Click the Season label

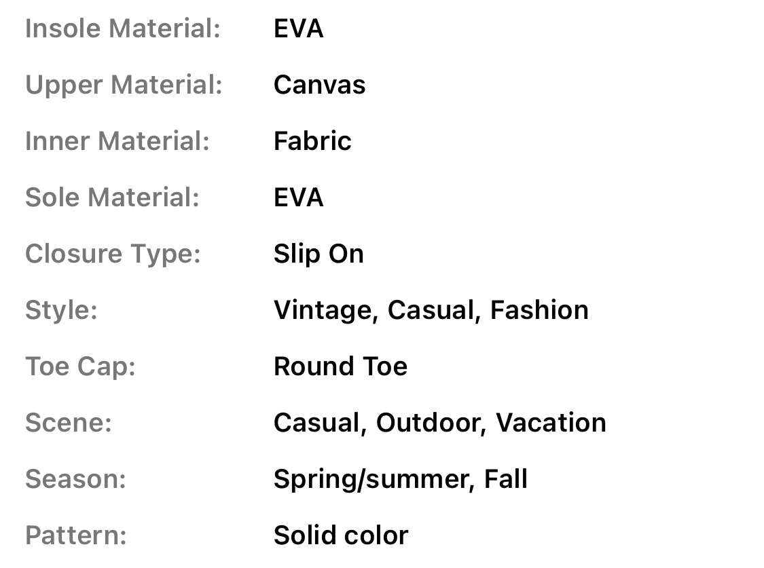75,479
